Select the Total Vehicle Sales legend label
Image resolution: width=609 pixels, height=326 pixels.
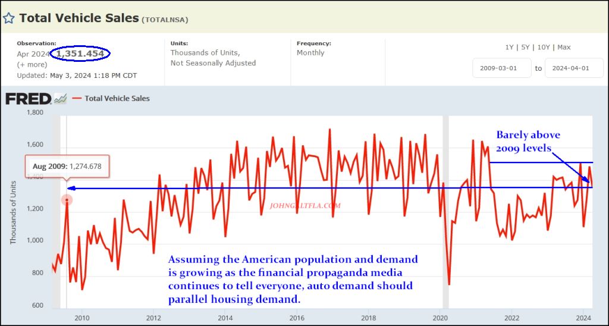click(117, 99)
